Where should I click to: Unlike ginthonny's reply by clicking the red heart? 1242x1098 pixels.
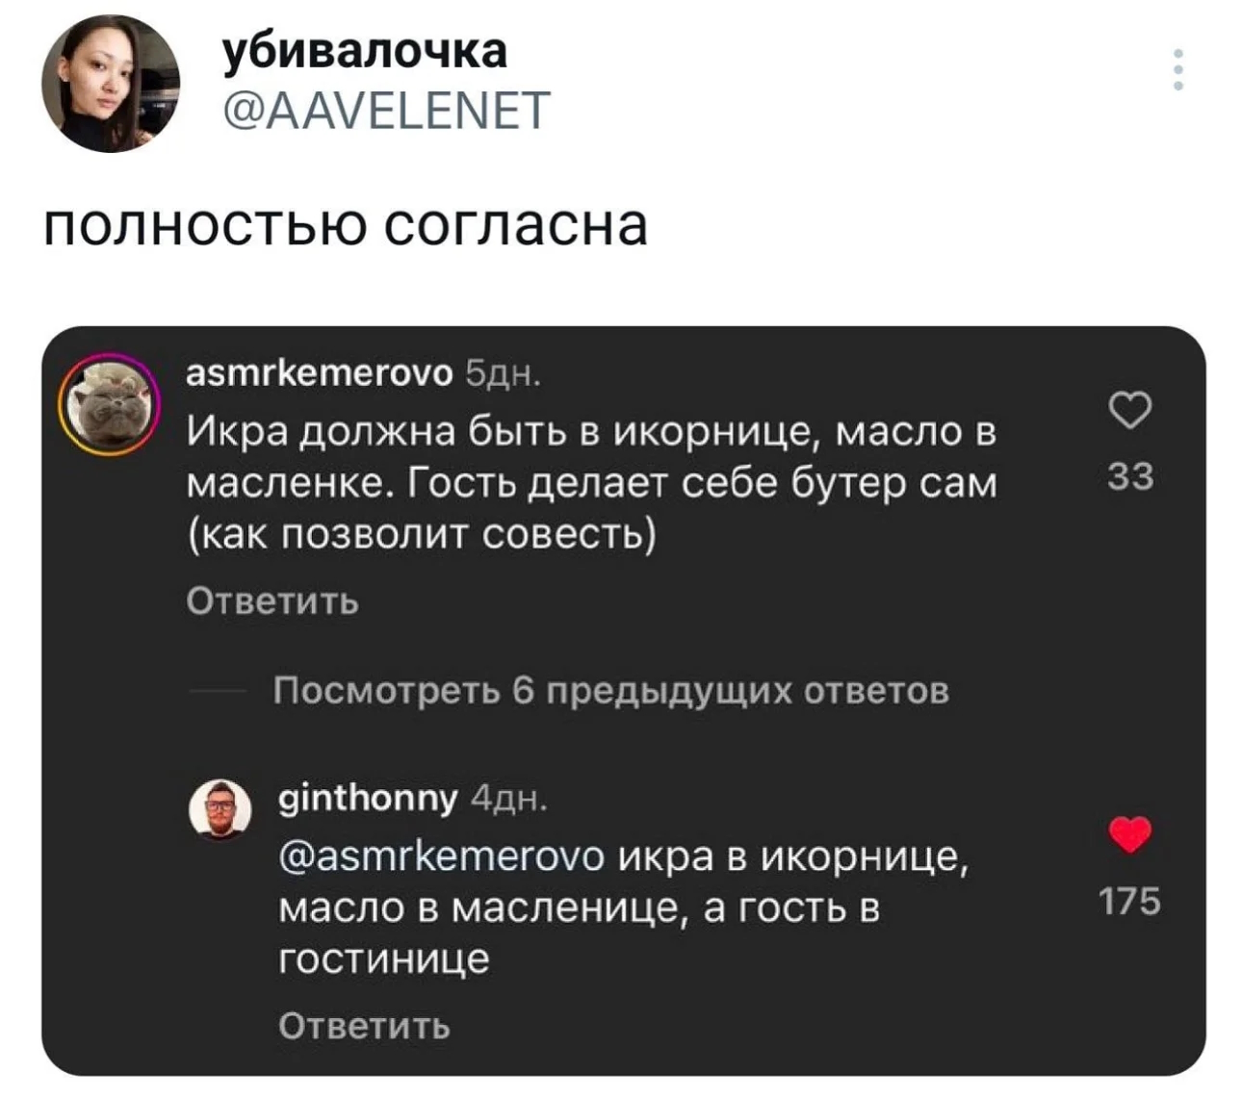tap(1130, 833)
